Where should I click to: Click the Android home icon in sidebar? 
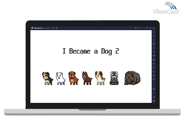(154, 97)
